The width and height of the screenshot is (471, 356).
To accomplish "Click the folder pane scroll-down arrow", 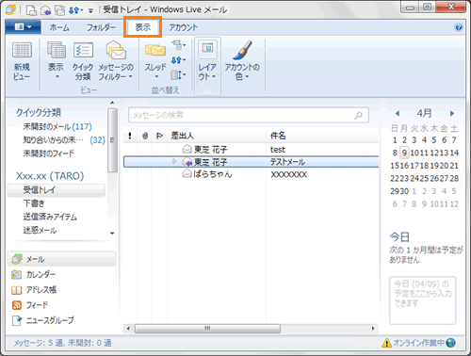I will coord(112,234).
